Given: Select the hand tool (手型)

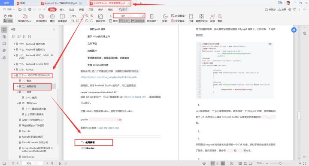Looking at the screenshot, I should [8, 16].
